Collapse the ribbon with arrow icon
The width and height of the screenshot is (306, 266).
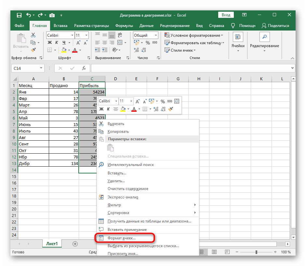pyautogui.click(x=292, y=58)
